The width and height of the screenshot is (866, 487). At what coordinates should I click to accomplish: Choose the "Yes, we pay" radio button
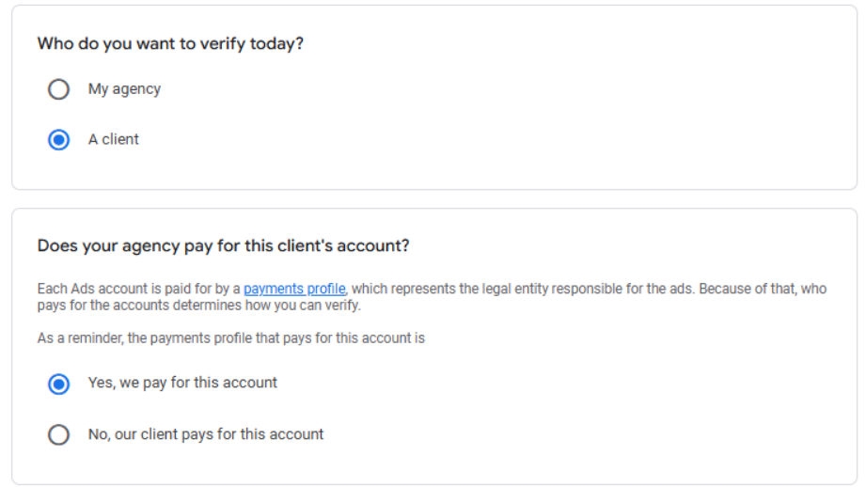[58, 384]
